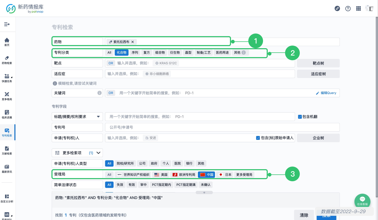Select 序列 patent category
The image size is (378, 220).
pyautogui.click(x=135, y=53)
